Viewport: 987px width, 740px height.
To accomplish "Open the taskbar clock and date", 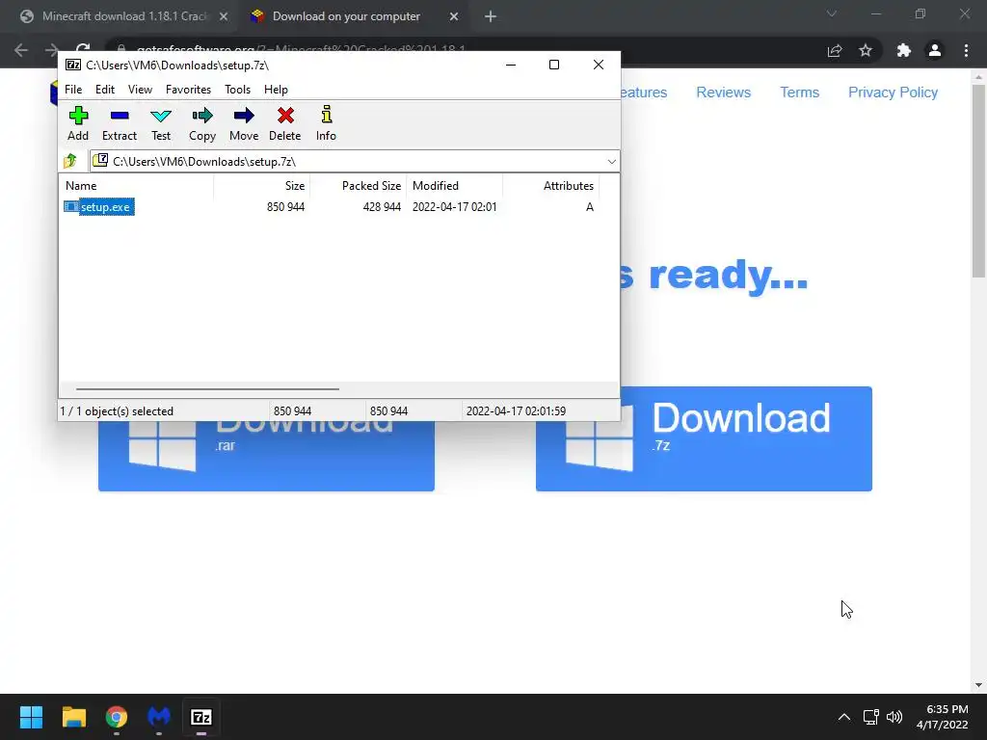I will 943,717.
